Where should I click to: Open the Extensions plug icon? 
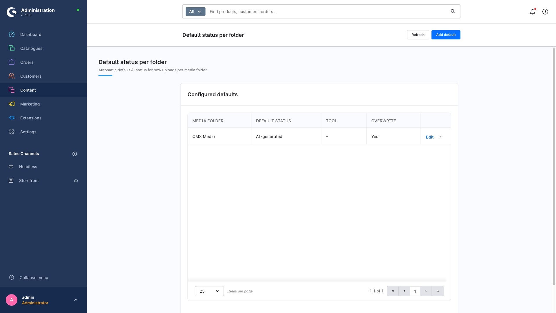point(12,118)
